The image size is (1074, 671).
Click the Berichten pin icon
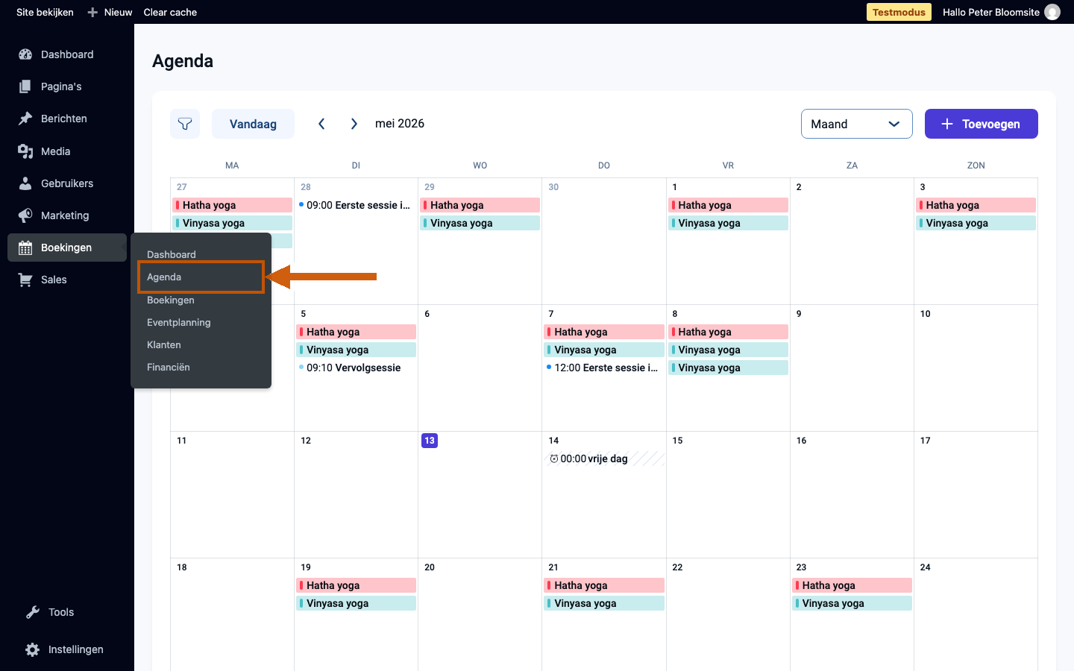tap(25, 119)
